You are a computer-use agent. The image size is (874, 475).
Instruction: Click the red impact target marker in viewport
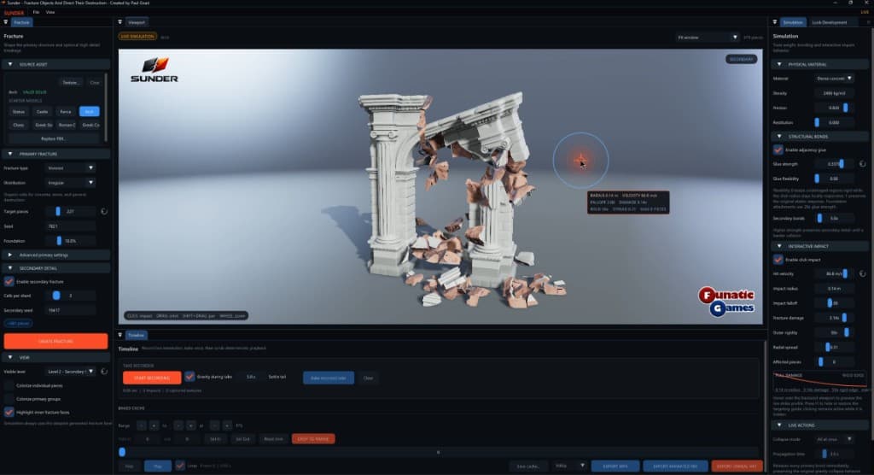point(580,161)
